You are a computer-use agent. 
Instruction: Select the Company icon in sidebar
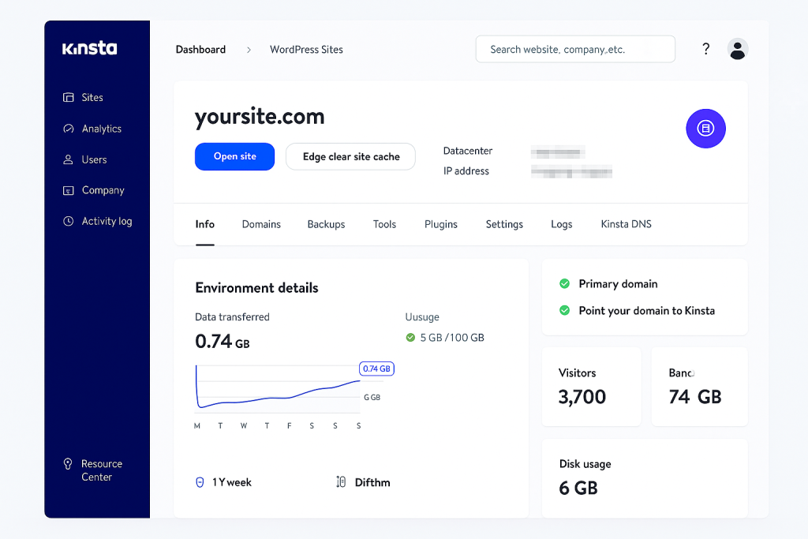click(68, 190)
